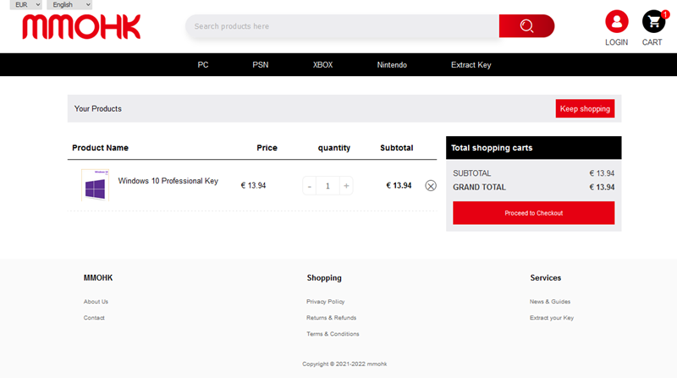The image size is (677, 378).
Task: Click the MMOHK logo
Action: [x=81, y=26]
